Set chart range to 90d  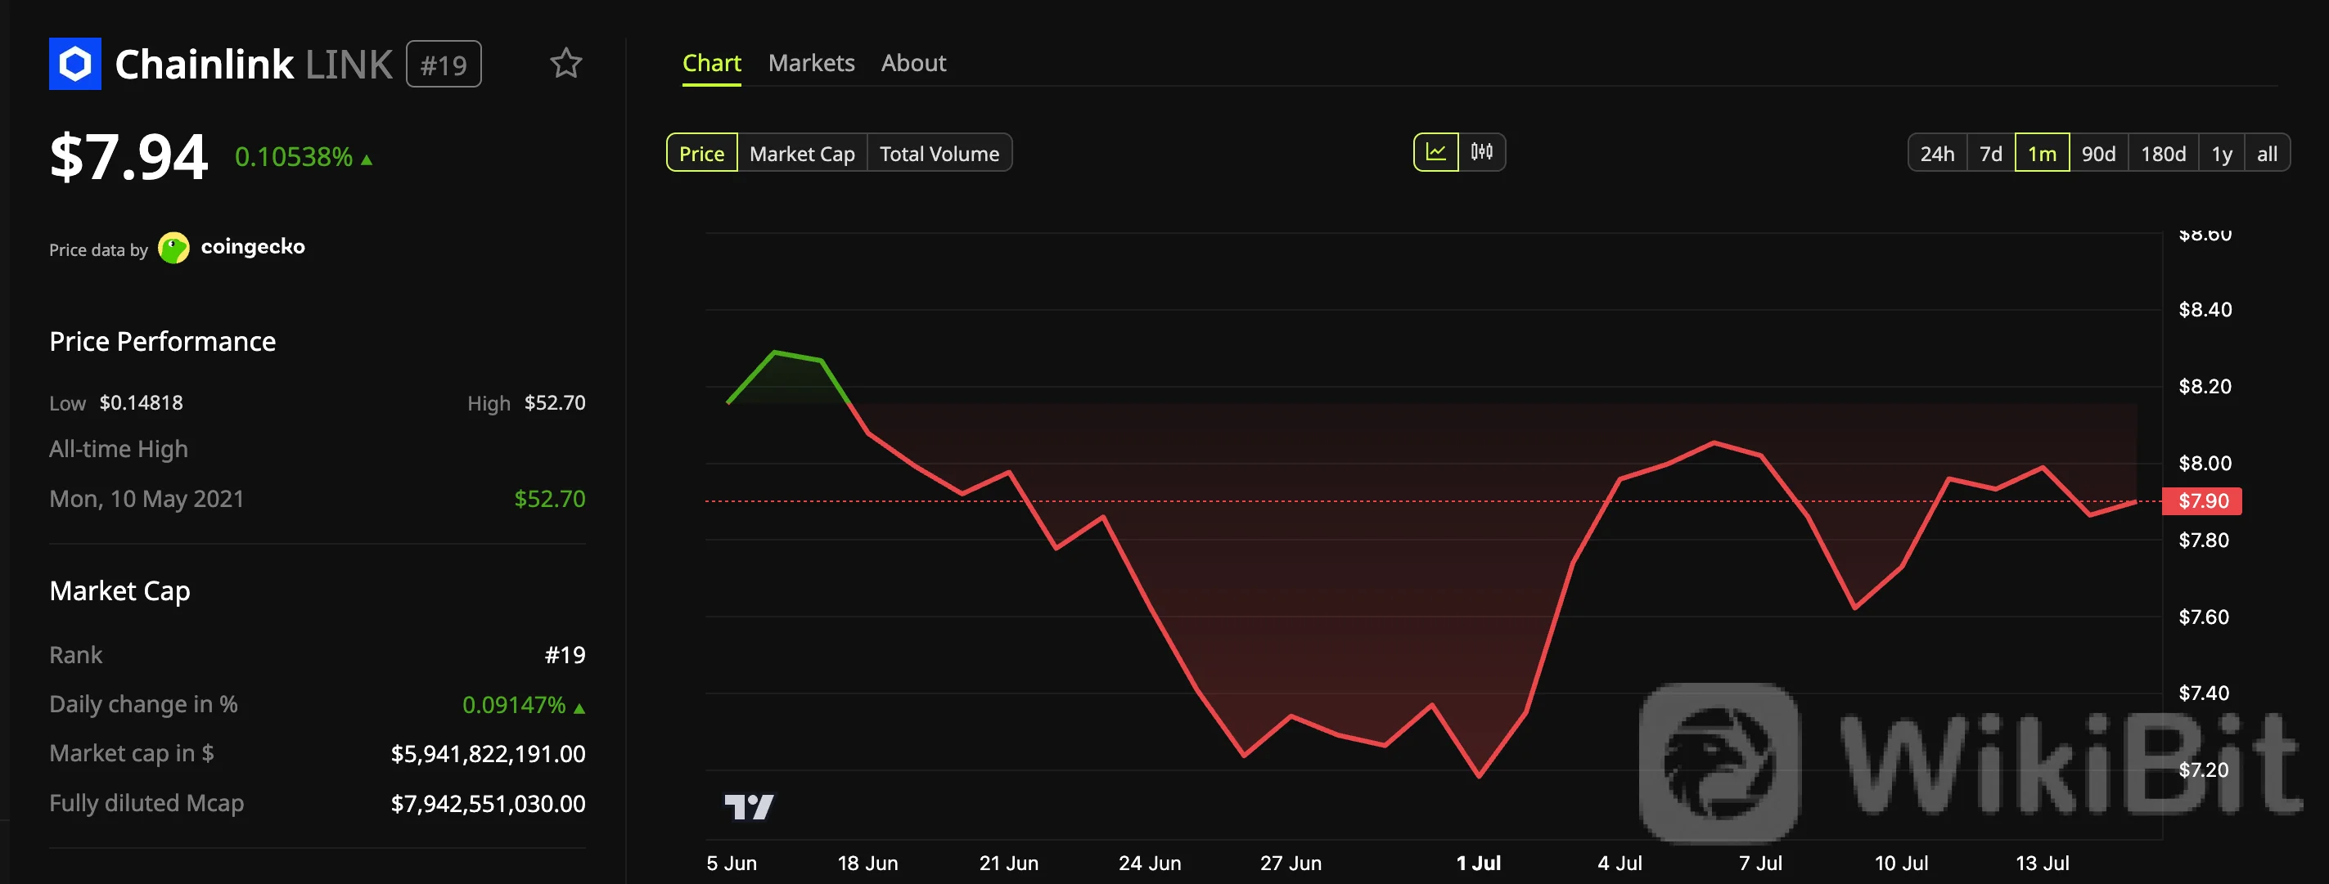[2098, 153]
